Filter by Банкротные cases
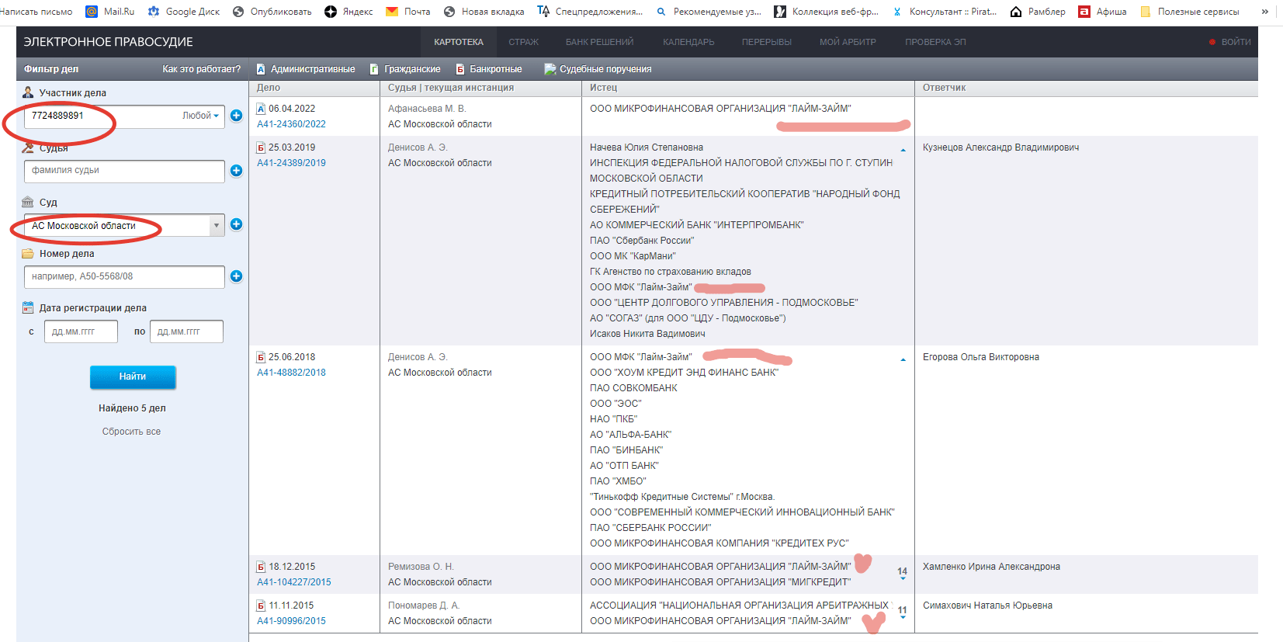This screenshot has height=642, width=1283. [x=489, y=69]
